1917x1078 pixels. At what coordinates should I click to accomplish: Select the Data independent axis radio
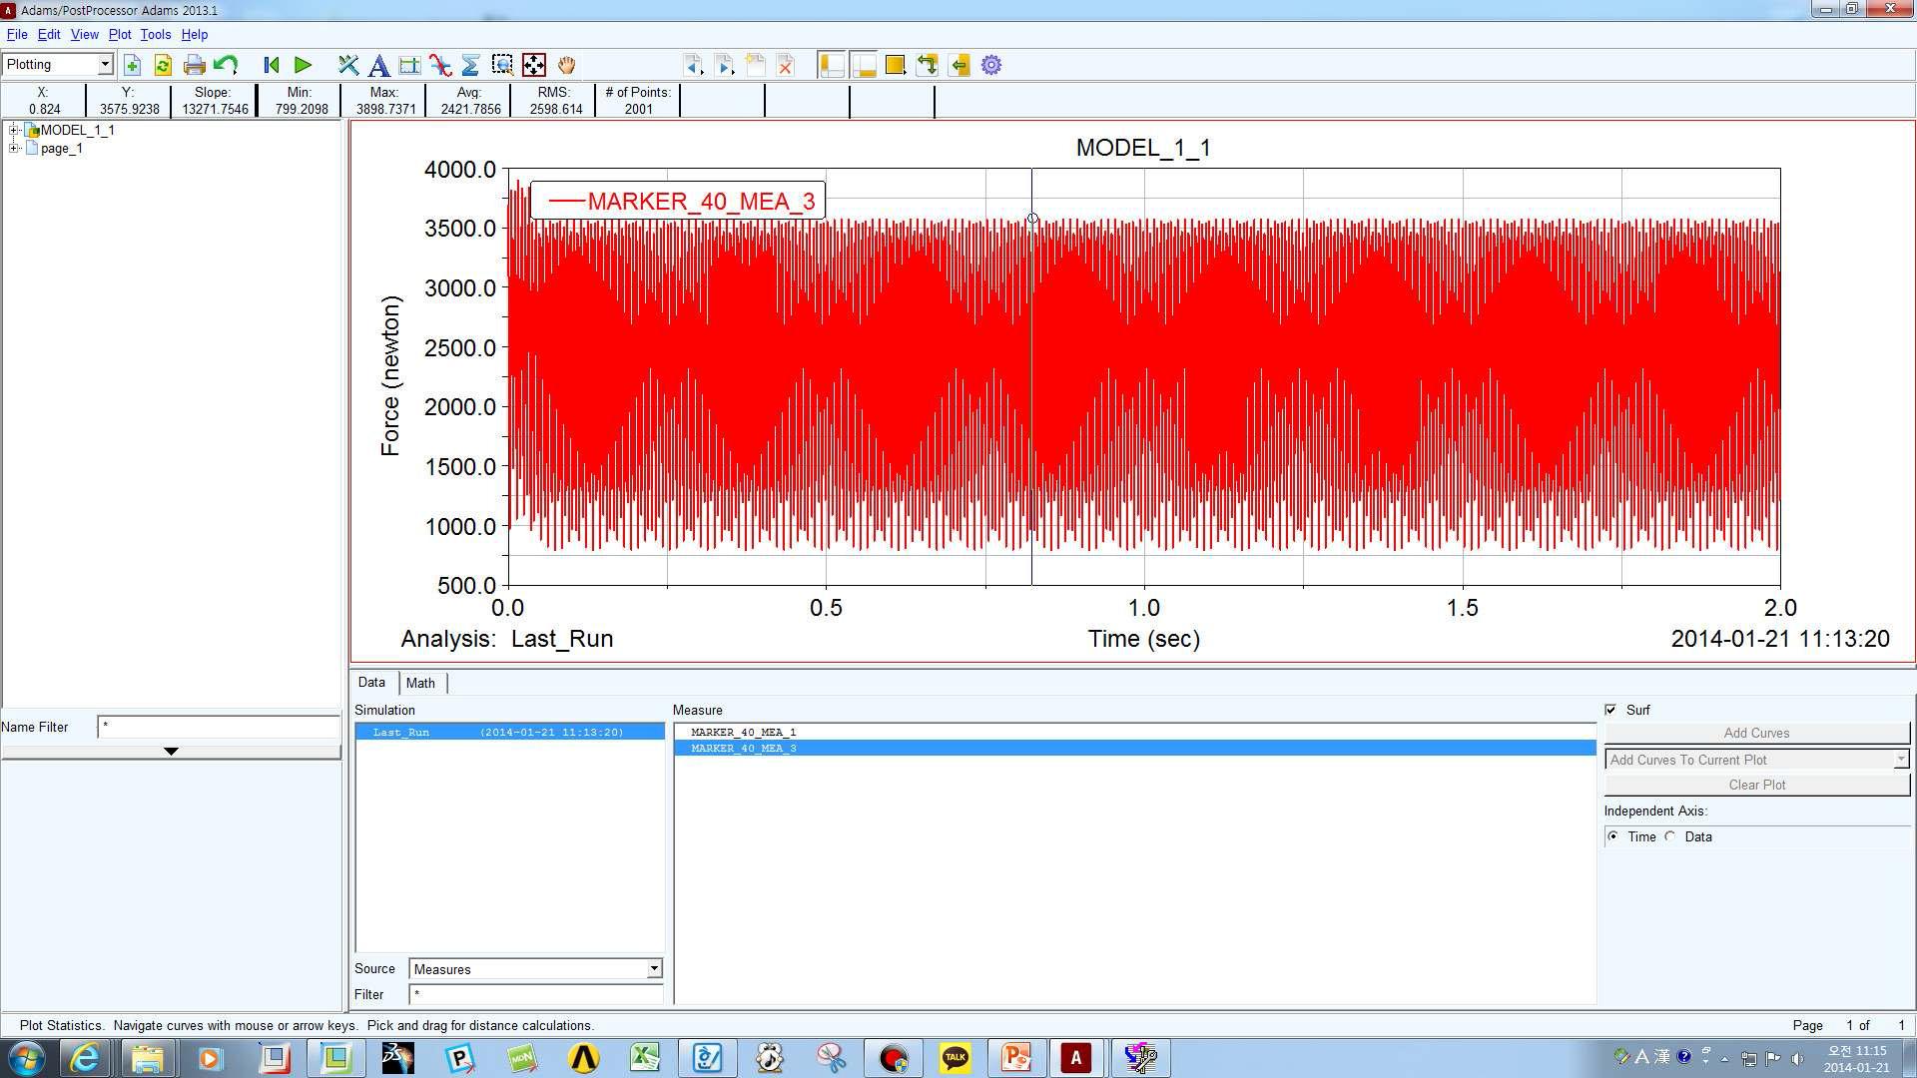pyautogui.click(x=1670, y=836)
